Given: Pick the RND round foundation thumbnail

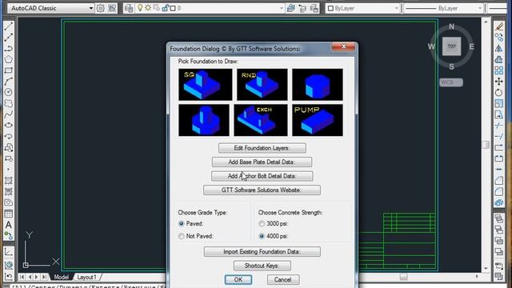Looking at the screenshot, I should pos(262,84).
